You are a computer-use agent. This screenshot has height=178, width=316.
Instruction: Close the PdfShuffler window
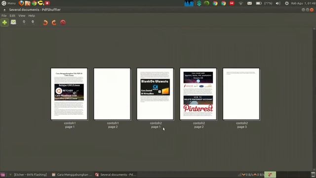tap(312, 10)
